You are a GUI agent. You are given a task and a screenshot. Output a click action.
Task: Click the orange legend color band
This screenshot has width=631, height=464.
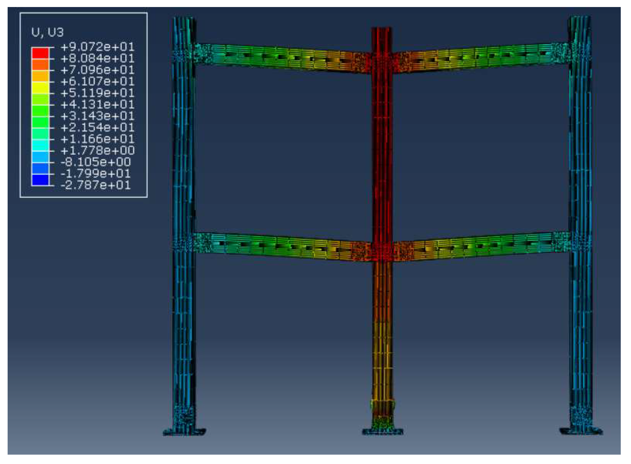click(40, 76)
